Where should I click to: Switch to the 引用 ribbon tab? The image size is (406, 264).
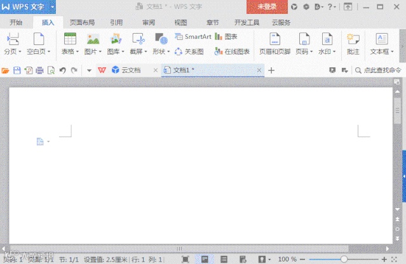coord(116,23)
